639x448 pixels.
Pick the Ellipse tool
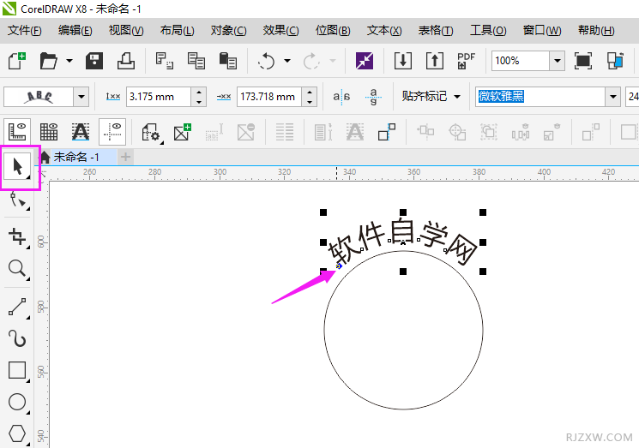17,402
